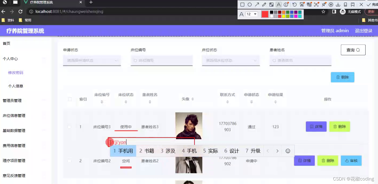Click the 无痕模式 incognito indicator
Screen dimensions: 378x184
pyautogui.click(x=350, y=12)
